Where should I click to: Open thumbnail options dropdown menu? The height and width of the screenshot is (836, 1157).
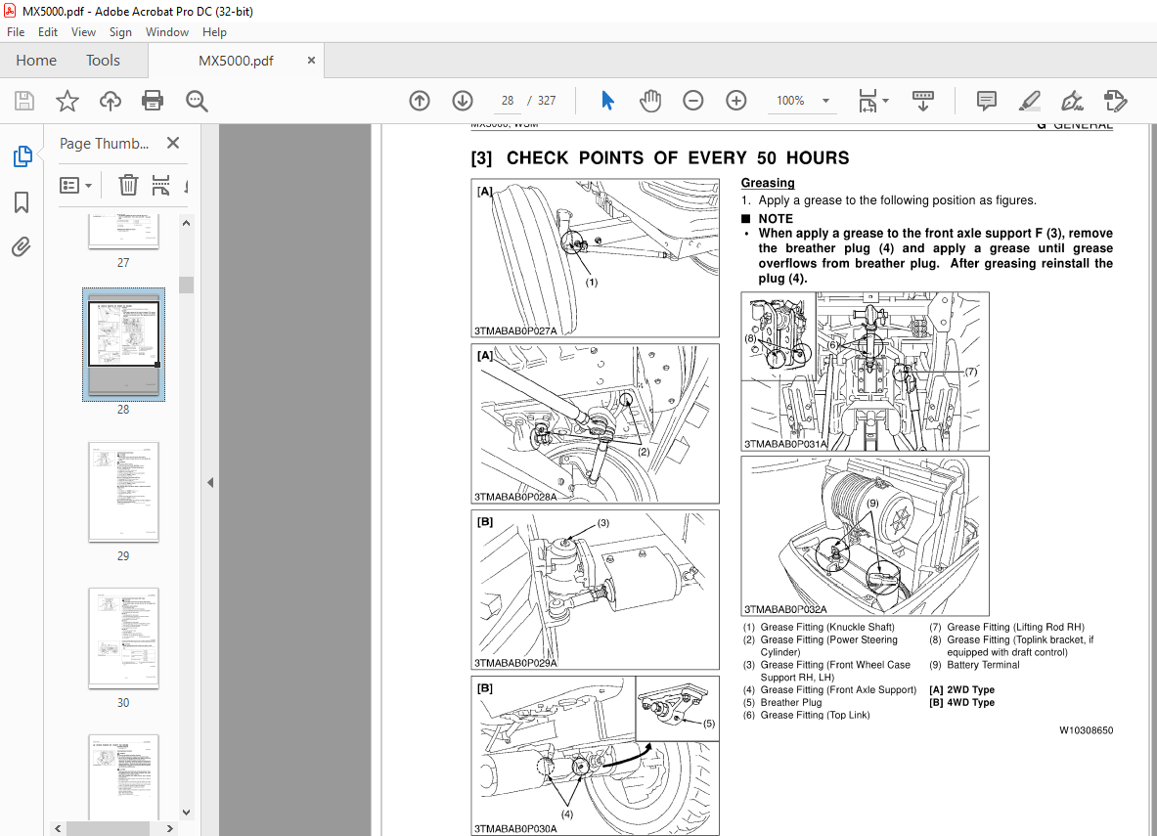tap(76, 185)
